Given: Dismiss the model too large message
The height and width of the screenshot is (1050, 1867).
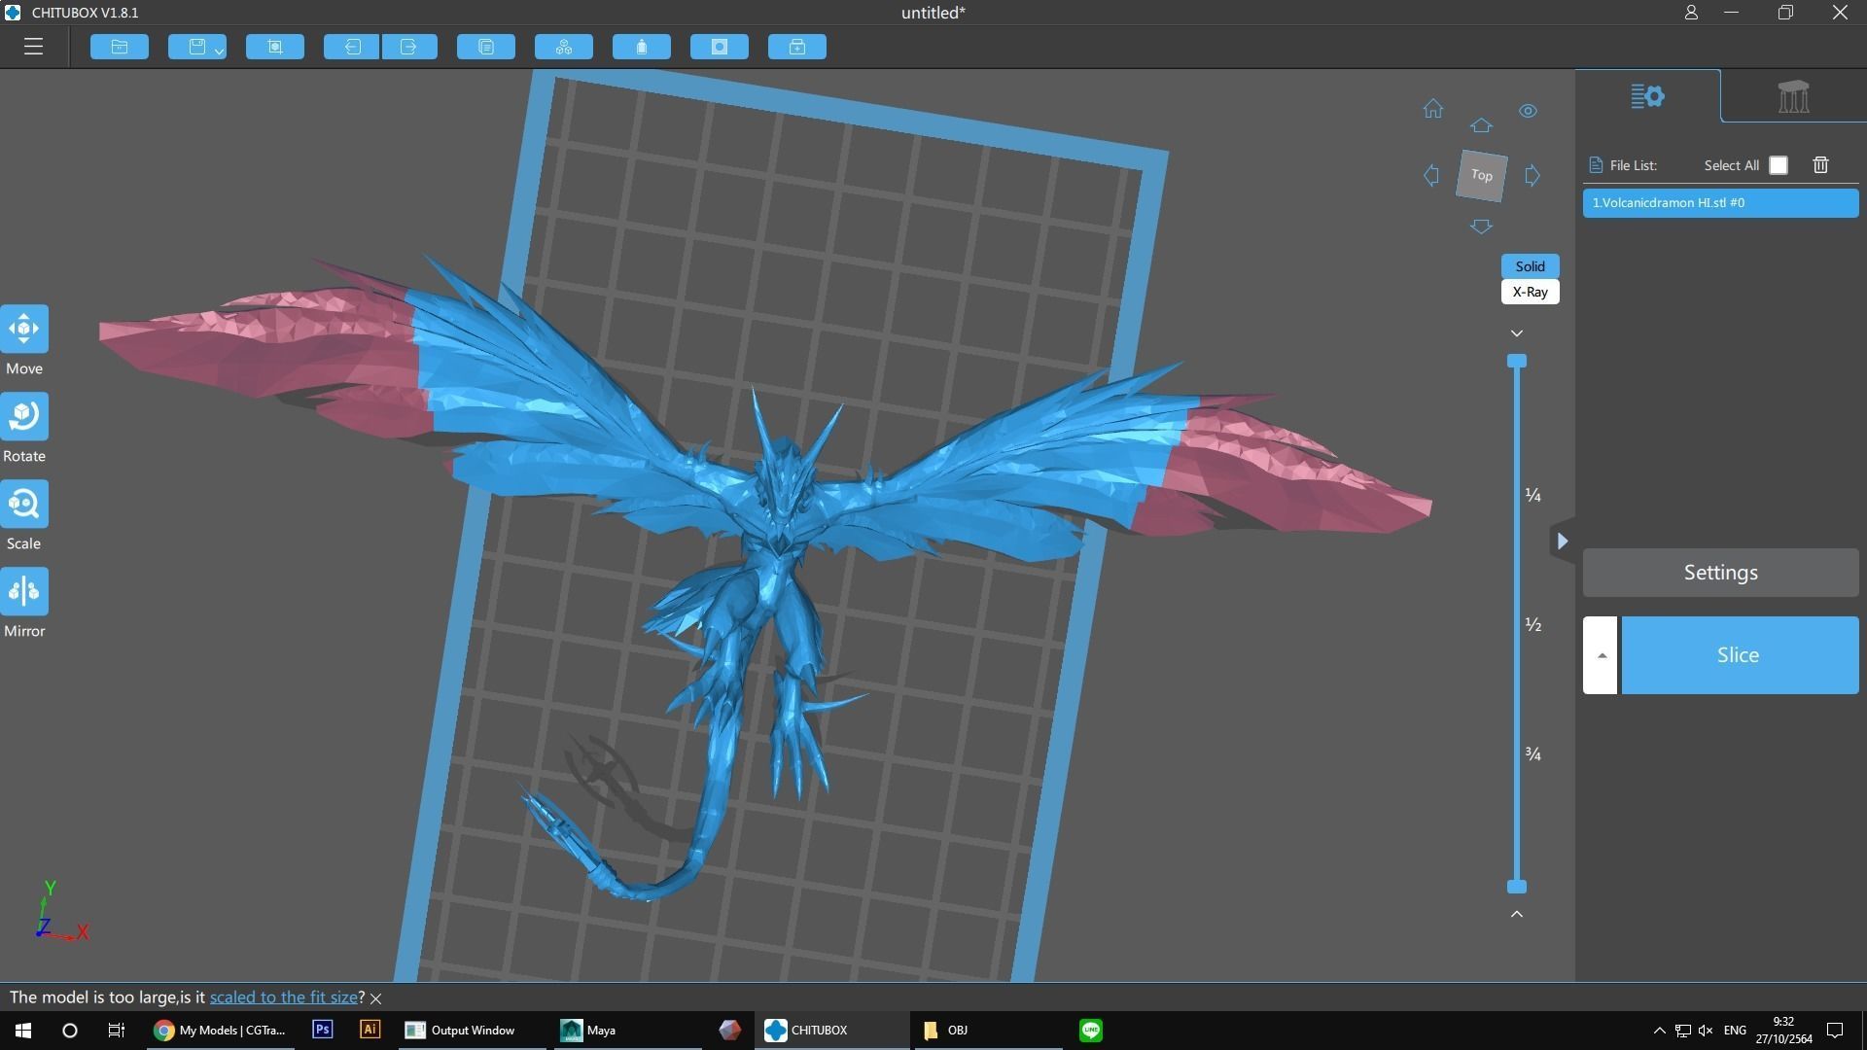Looking at the screenshot, I should click(x=376, y=998).
